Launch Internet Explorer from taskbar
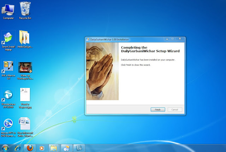 pyautogui.click(x=18, y=148)
